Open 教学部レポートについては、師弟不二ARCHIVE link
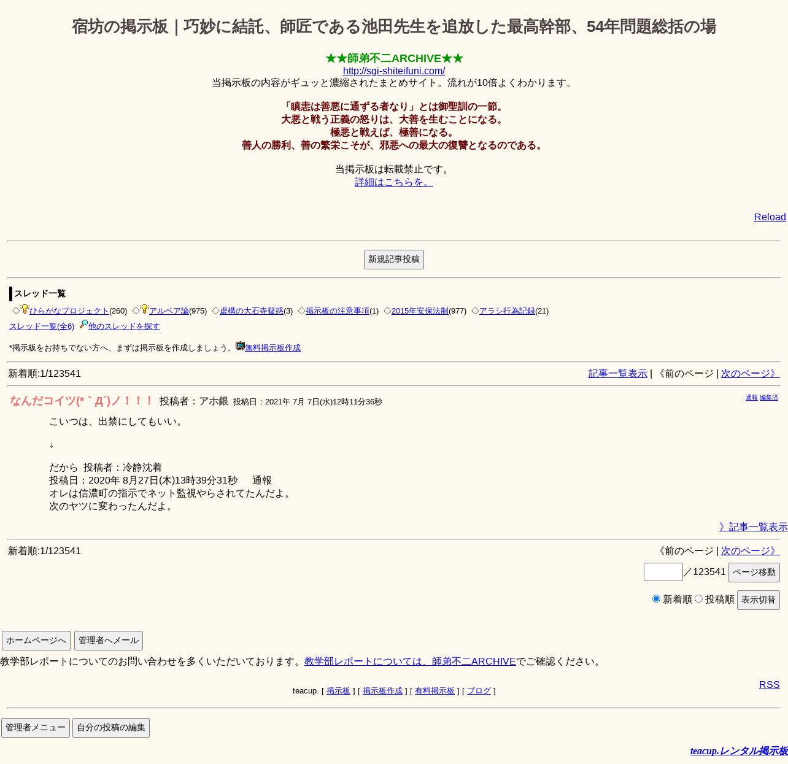Image resolution: width=788 pixels, height=764 pixels. click(x=410, y=662)
